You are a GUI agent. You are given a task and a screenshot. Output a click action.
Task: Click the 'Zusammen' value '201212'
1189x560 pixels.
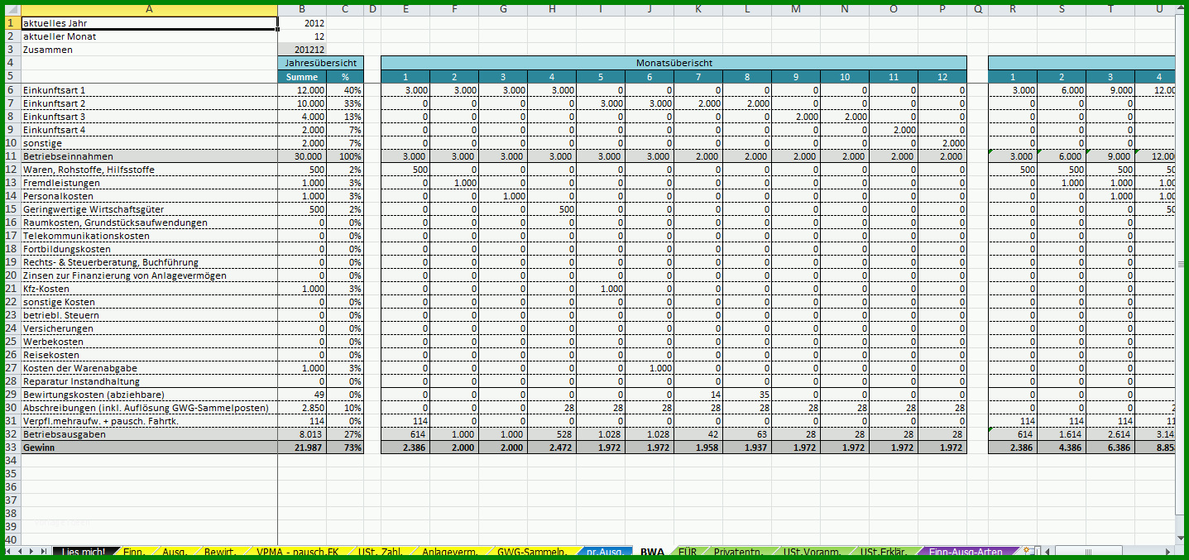tap(302, 50)
